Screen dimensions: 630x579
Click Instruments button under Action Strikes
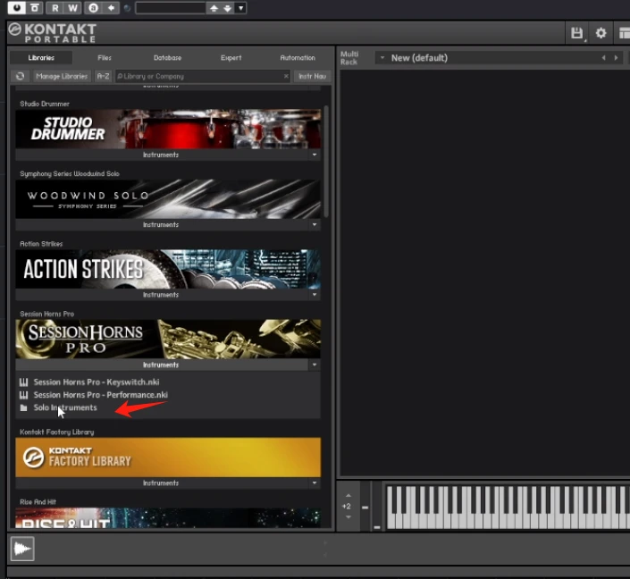click(161, 295)
